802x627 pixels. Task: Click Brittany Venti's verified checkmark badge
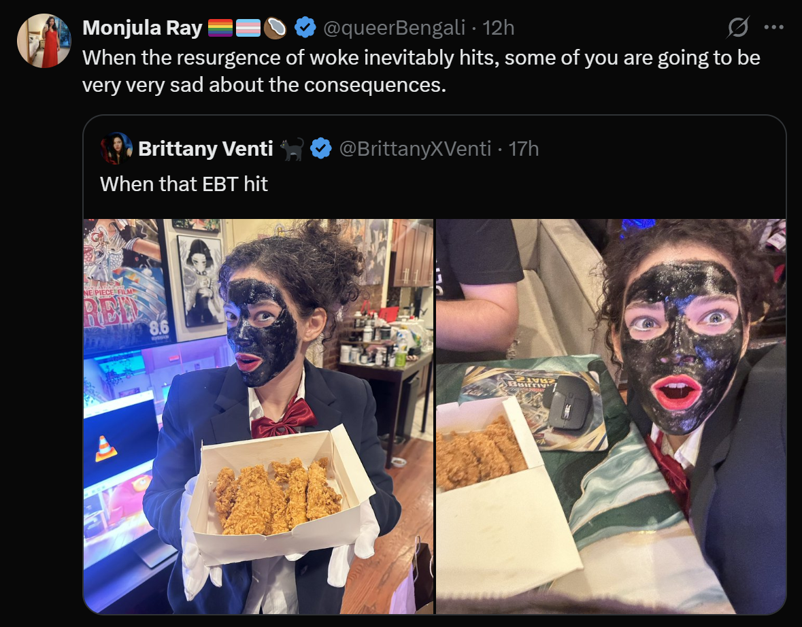pyautogui.click(x=321, y=149)
